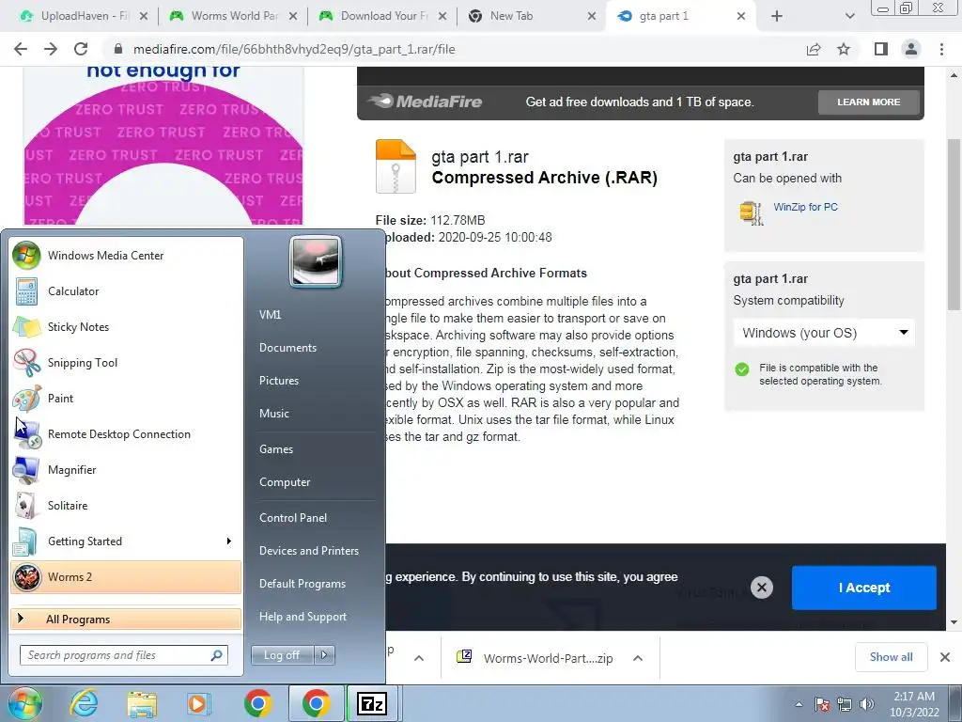Click the Windows Start orb
Image resolution: width=962 pixels, height=722 pixels.
24,703
